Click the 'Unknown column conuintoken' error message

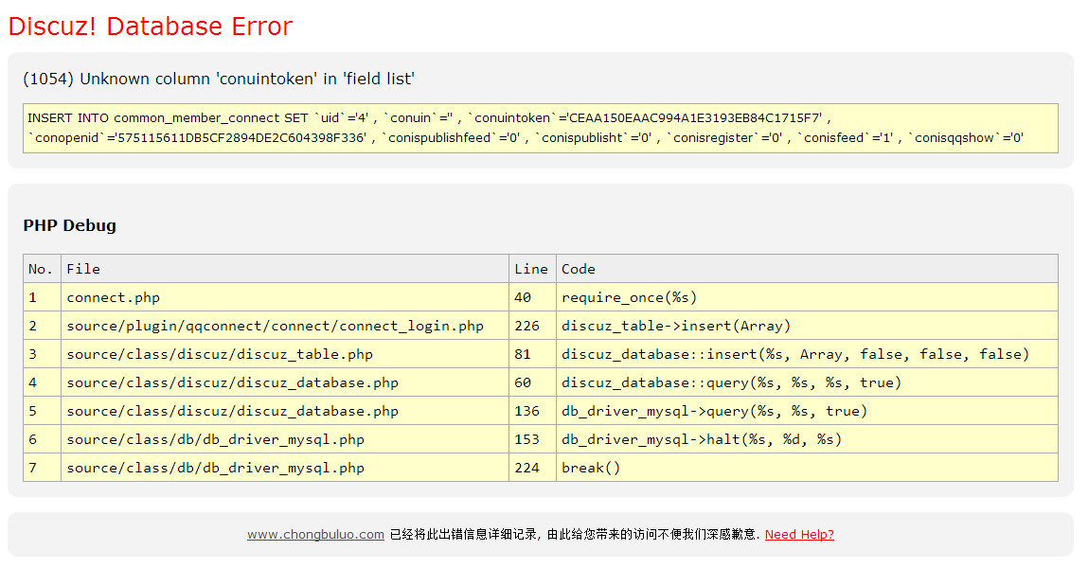[x=219, y=80]
